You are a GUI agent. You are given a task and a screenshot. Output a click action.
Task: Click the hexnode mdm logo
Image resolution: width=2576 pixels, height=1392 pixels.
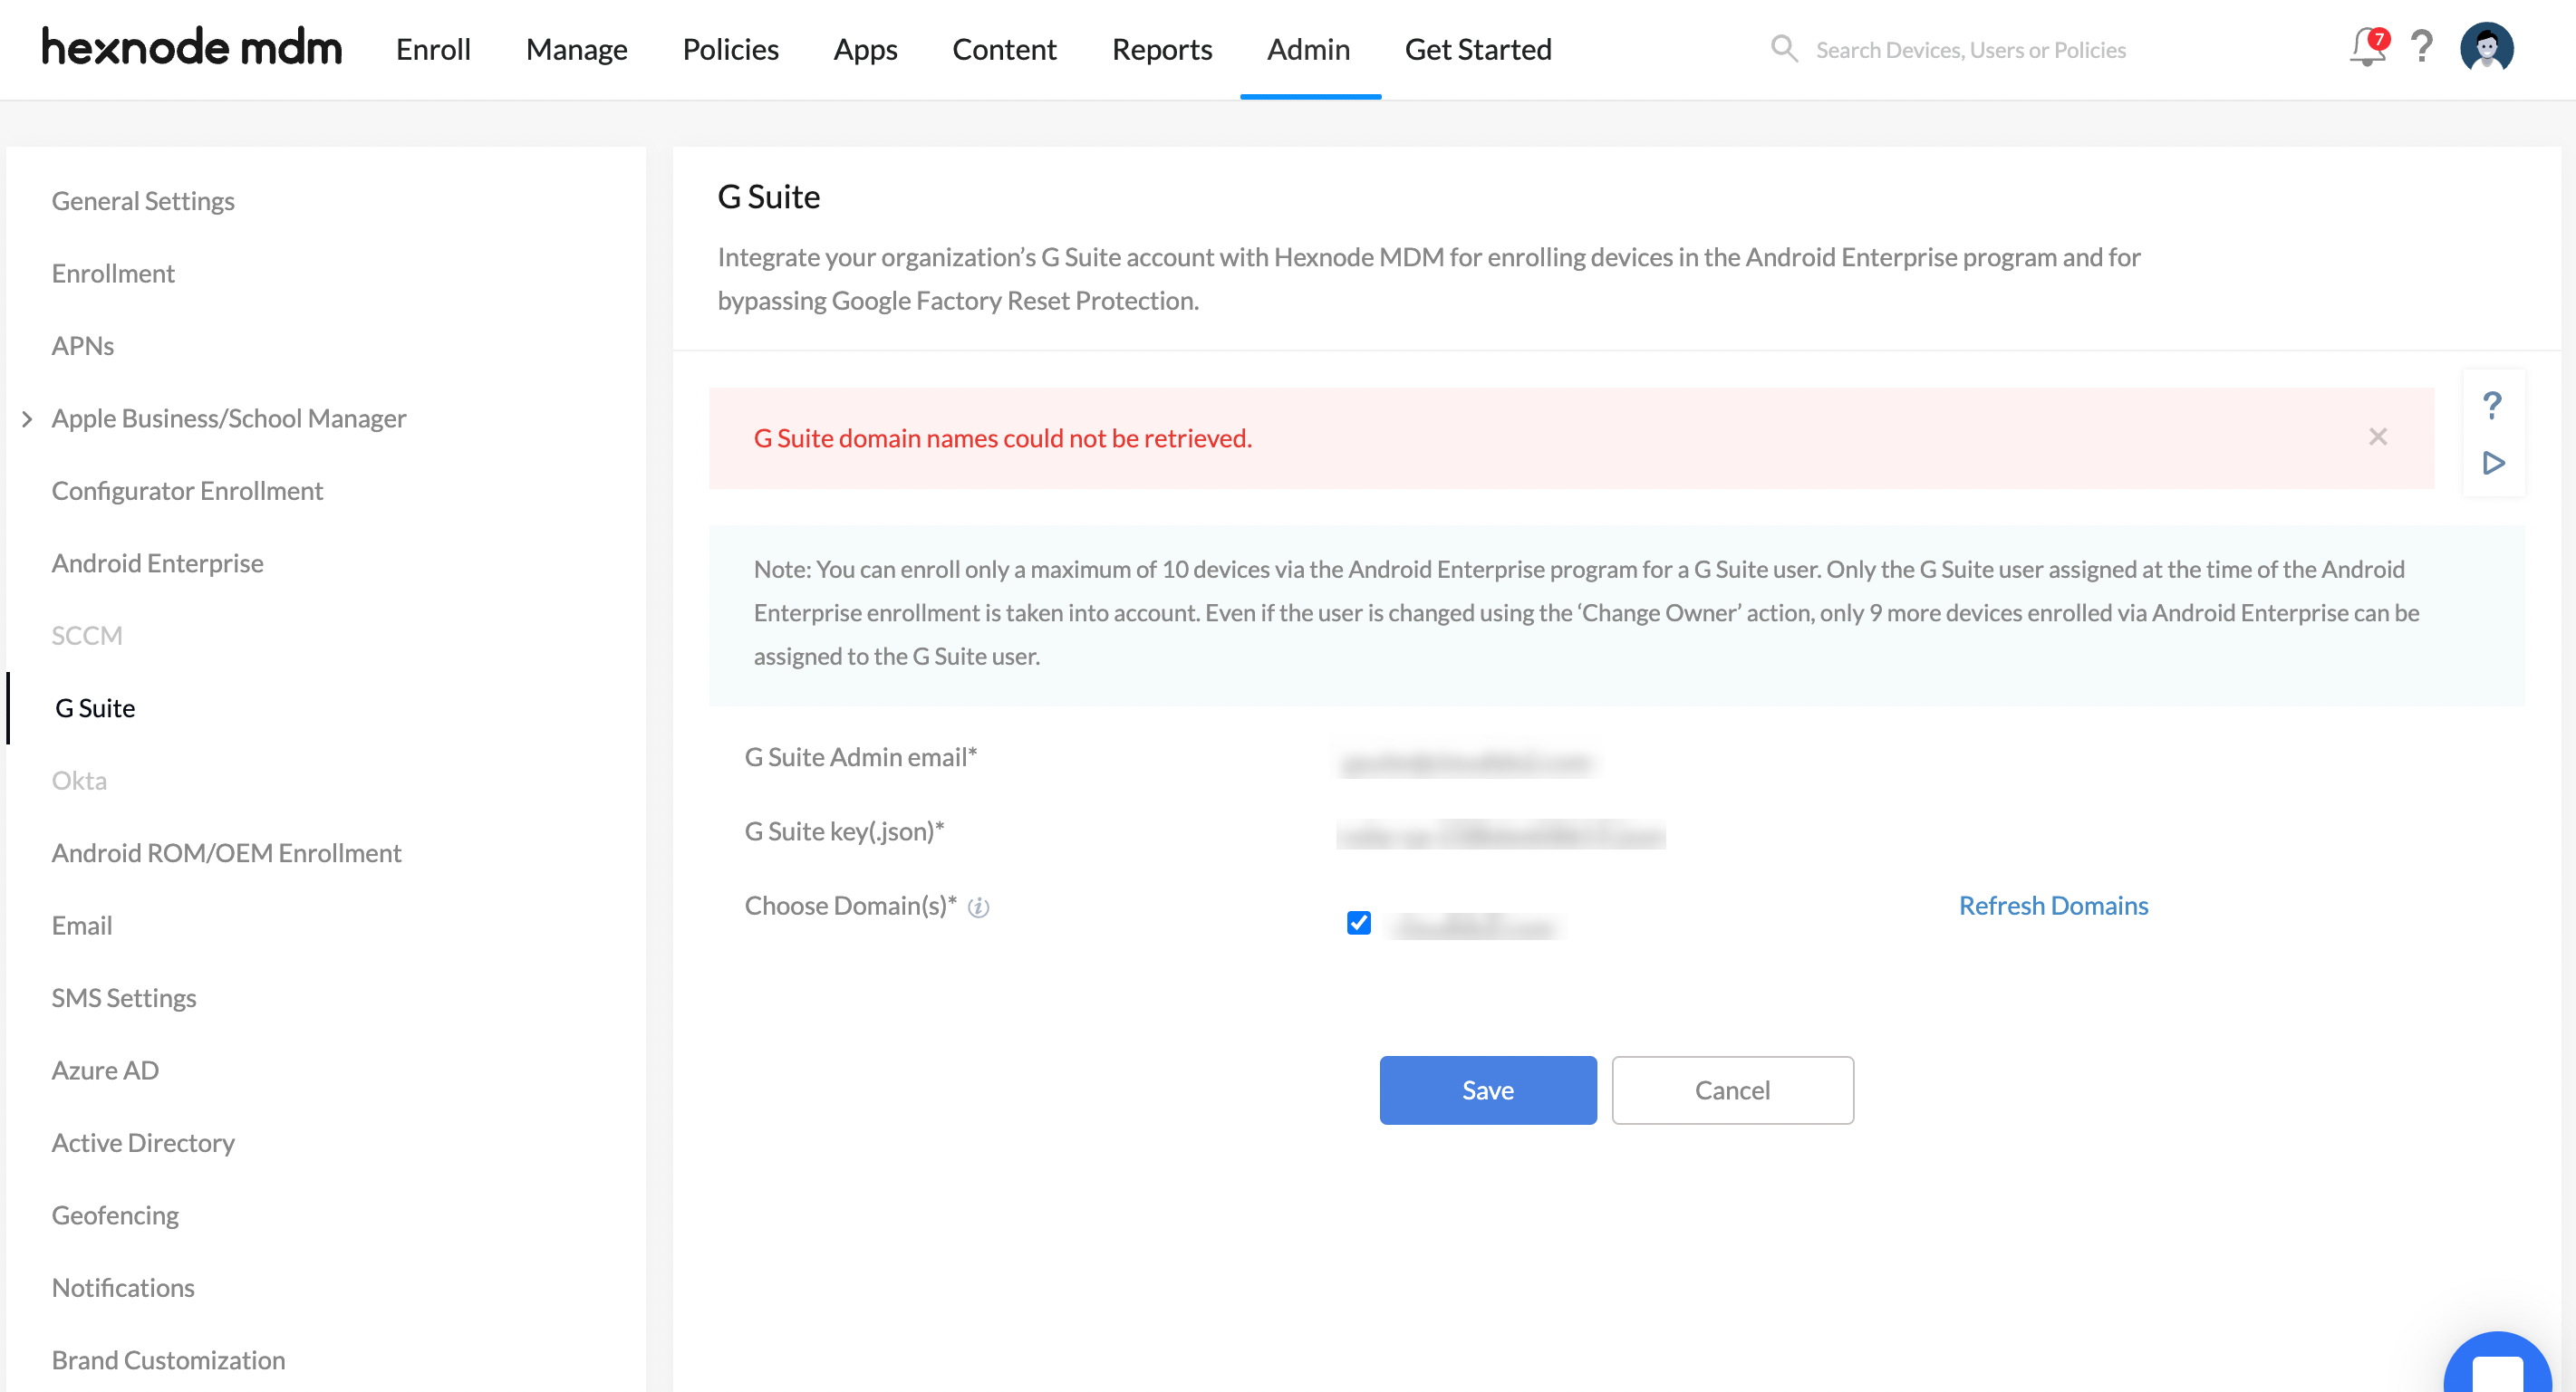[x=191, y=47]
